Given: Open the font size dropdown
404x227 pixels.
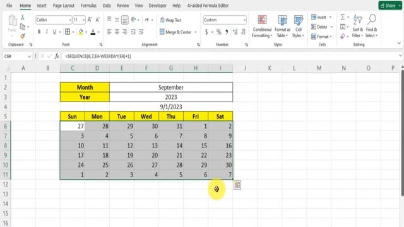Looking at the screenshot, I should [83, 20].
